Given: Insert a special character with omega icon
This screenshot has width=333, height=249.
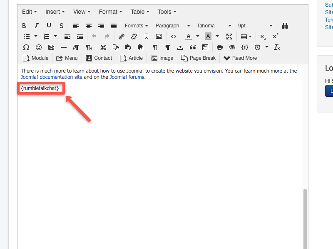Looking at the screenshot, I should [26, 47].
